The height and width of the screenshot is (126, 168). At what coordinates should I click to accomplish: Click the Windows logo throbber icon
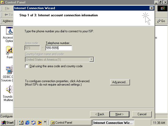(x=163, y=8)
